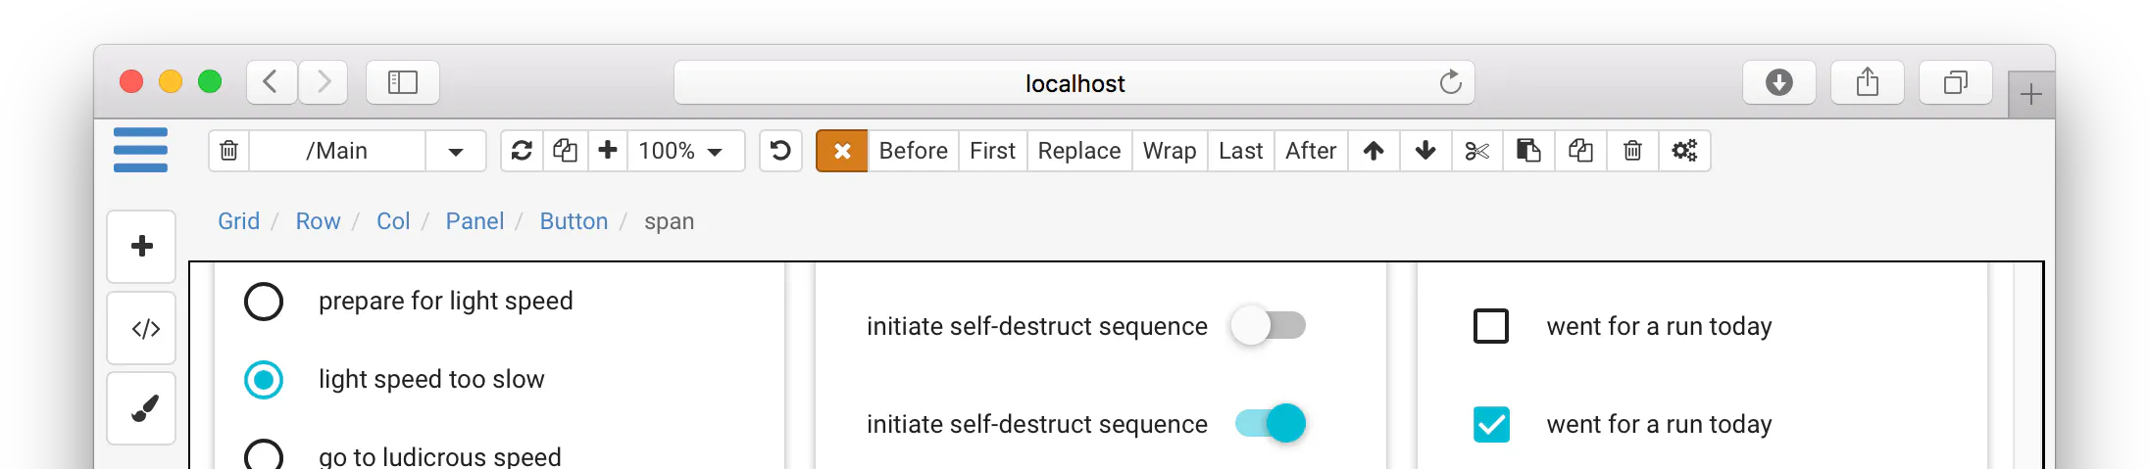This screenshot has width=2149, height=469.
Task: Select the paintbrush sidebar tool
Action: click(x=142, y=408)
